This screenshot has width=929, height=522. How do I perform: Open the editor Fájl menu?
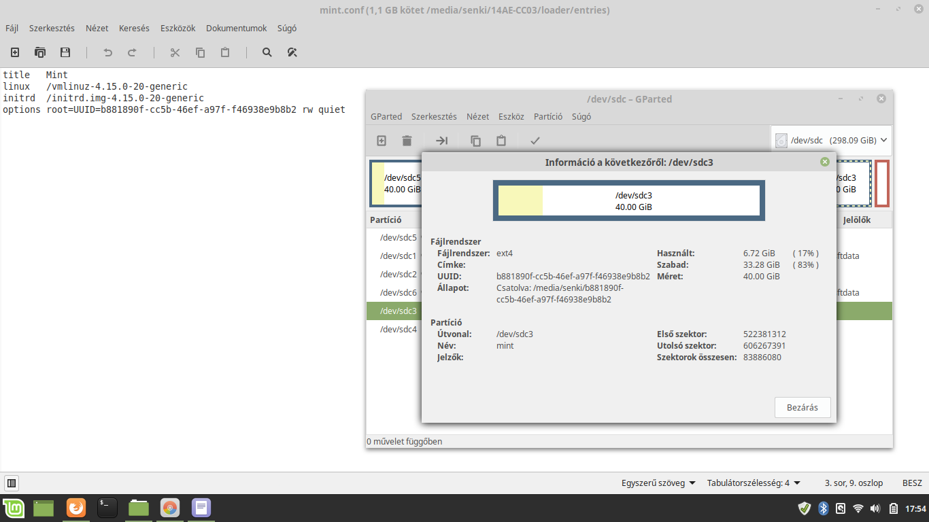pos(12,29)
